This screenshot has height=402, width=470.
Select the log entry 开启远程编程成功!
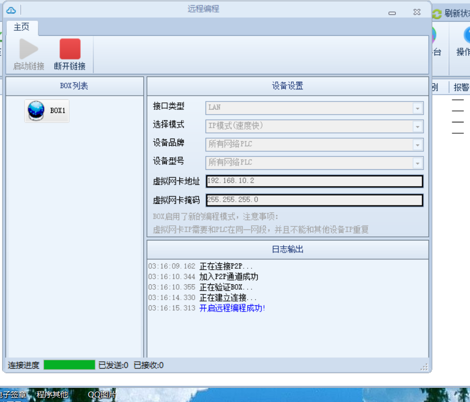point(232,308)
